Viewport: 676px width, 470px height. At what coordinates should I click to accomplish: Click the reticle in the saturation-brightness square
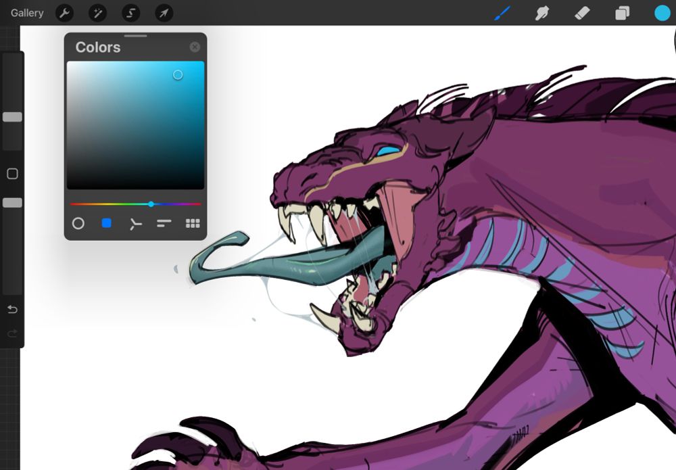(x=178, y=75)
